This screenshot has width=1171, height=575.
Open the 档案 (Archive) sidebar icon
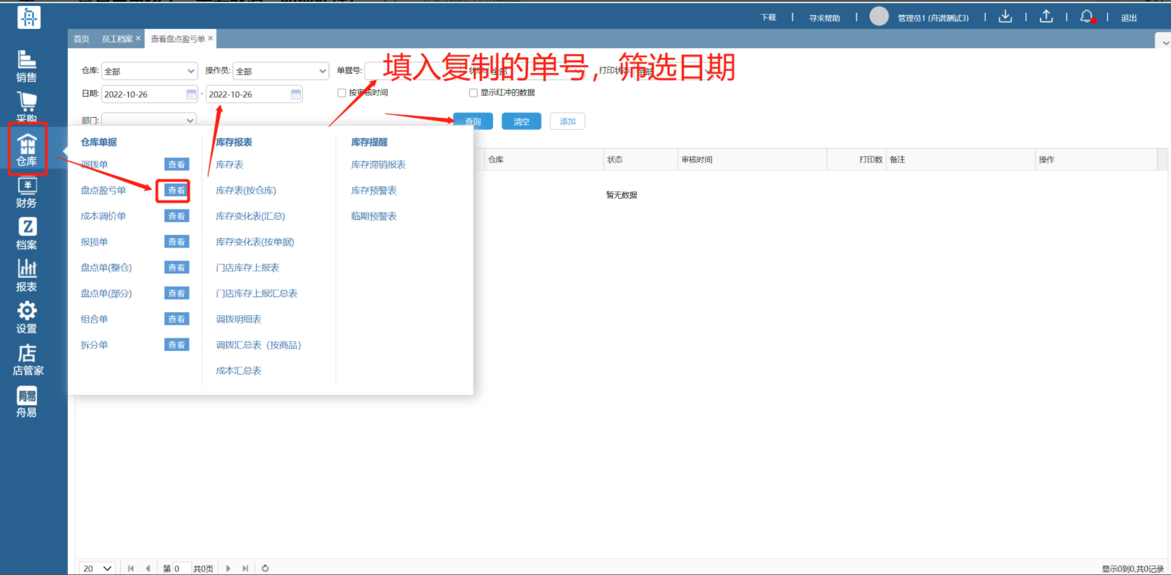pos(27,234)
